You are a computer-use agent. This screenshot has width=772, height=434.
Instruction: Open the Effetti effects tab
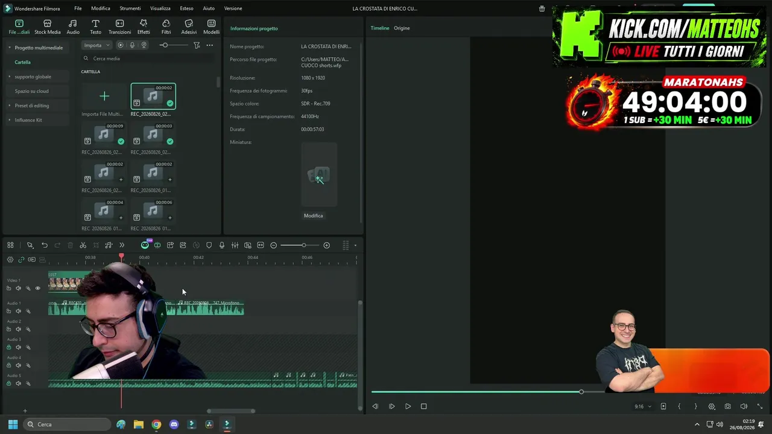[144, 27]
